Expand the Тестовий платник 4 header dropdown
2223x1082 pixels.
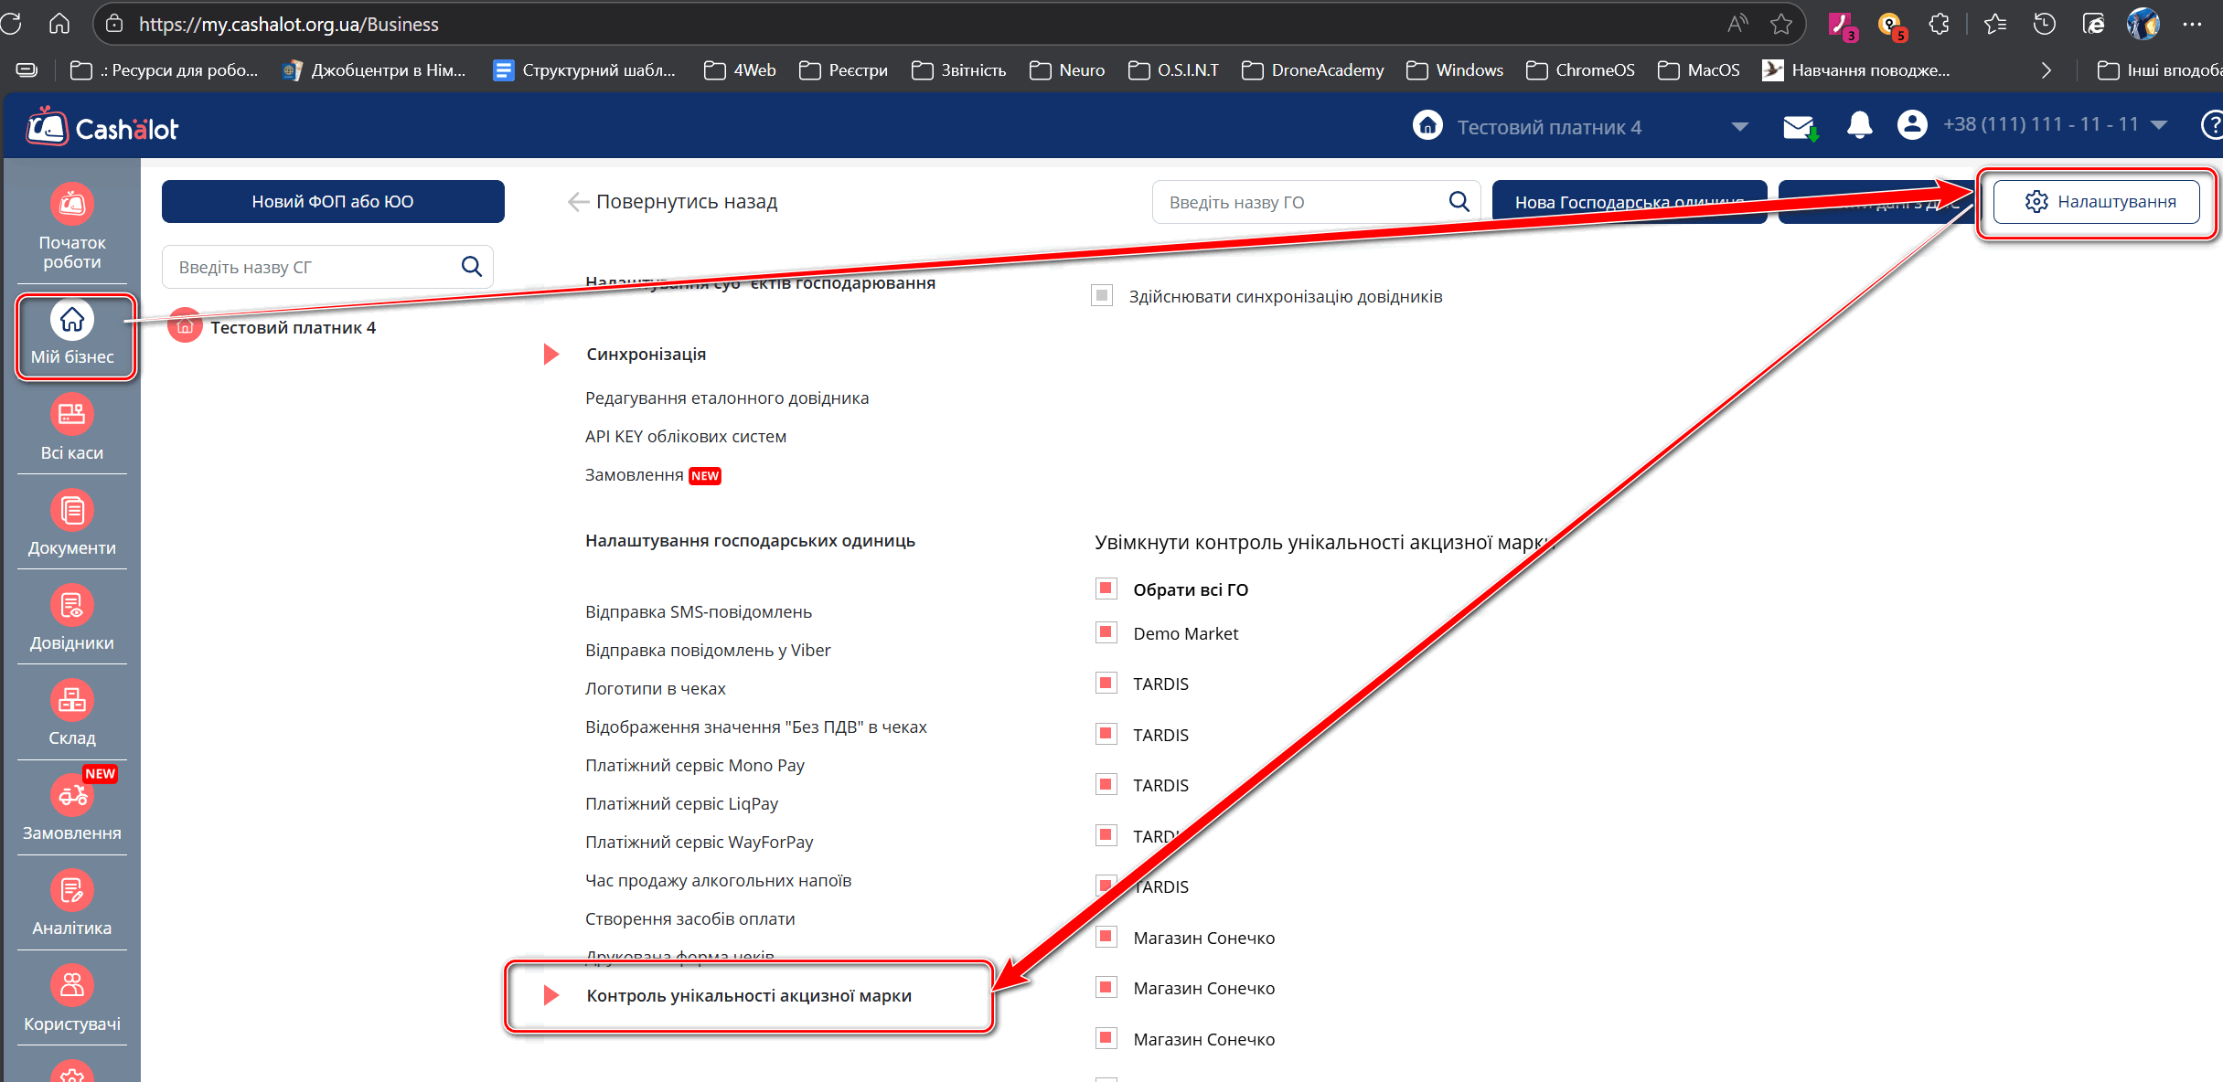click(1739, 127)
